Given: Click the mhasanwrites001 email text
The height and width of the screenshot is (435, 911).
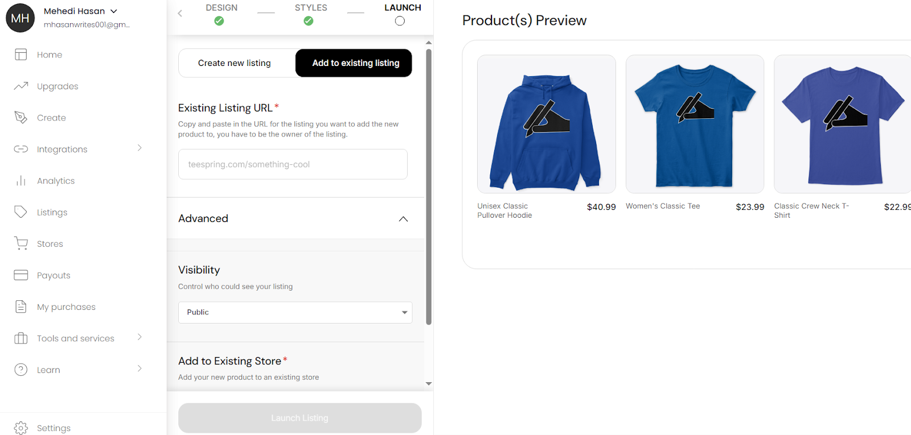Looking at the screenshot, I should tap(87, 24).
